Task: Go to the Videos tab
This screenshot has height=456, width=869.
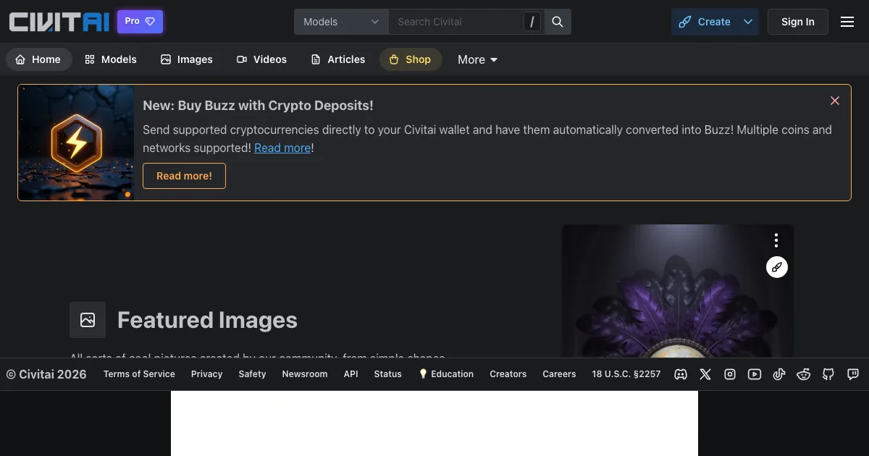Action: tap(262, 59)
